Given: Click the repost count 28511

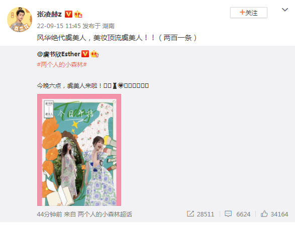Looking at the screenshot, I should point(206,214).
